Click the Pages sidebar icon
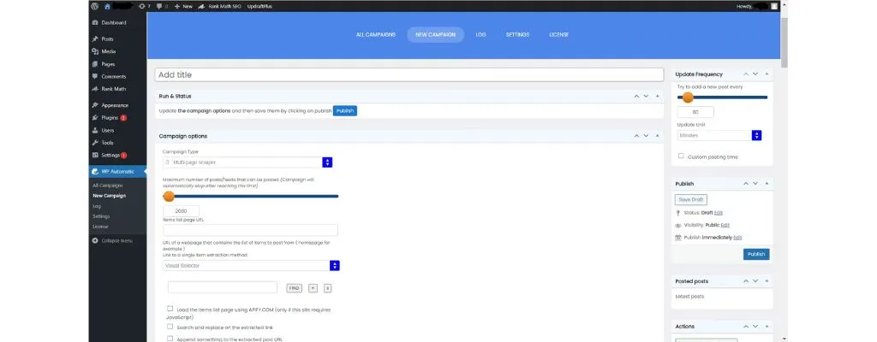877x342 pixels. point(95,64)
